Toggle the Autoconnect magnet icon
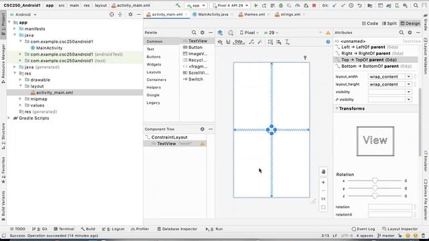The width and height of the screenshot is (429, 241). click(228, 42)
